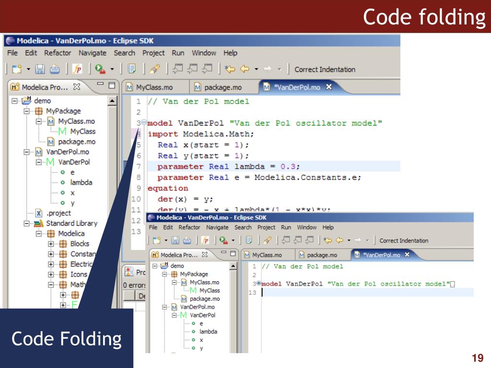The image size is (491, 368).
Task: Click the third annotation navigation icon in the main toolbar
Action: (207, 69)
